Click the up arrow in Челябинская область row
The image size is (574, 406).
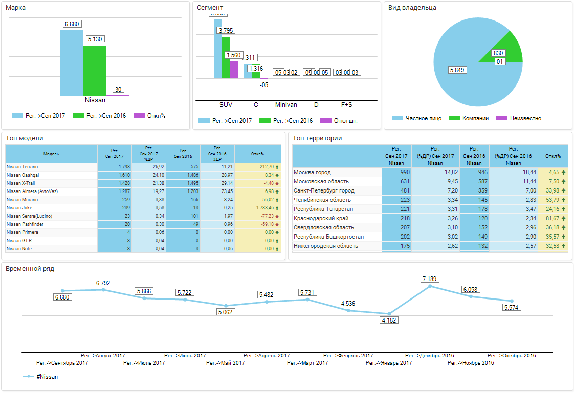point(563,200)
